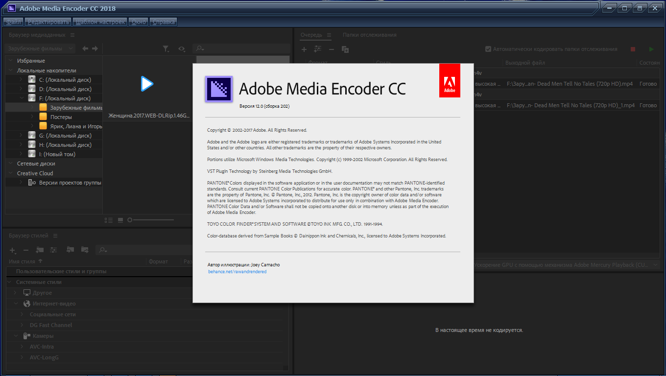This screenshot has height=376, width=666.
Task: Open the media browser file type filter
Action: [x=166, y=49]
